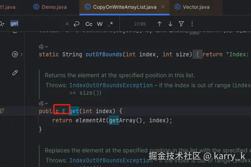Expand the folded outOfBounds method
251x167 pixels.
tap(198, 54)
